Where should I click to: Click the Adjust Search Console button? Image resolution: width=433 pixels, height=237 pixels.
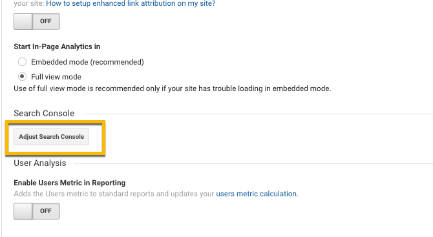[51, 137]
